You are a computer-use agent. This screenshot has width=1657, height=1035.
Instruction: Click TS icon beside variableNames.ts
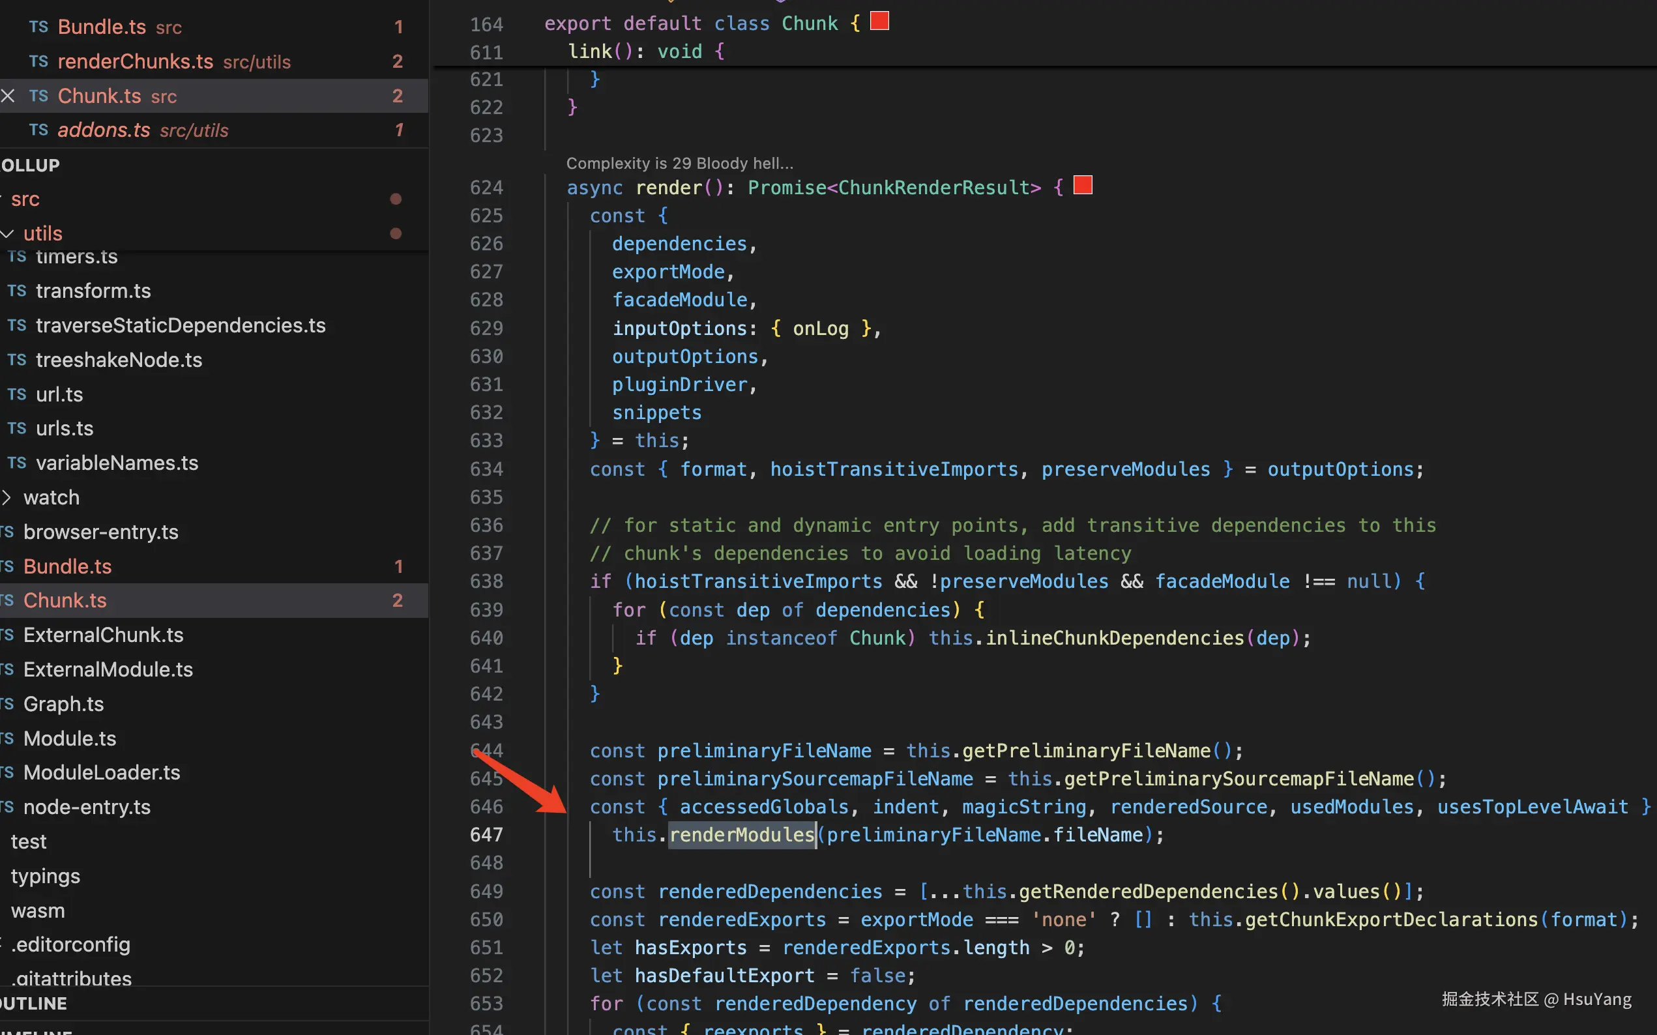[x=16, y=463]
